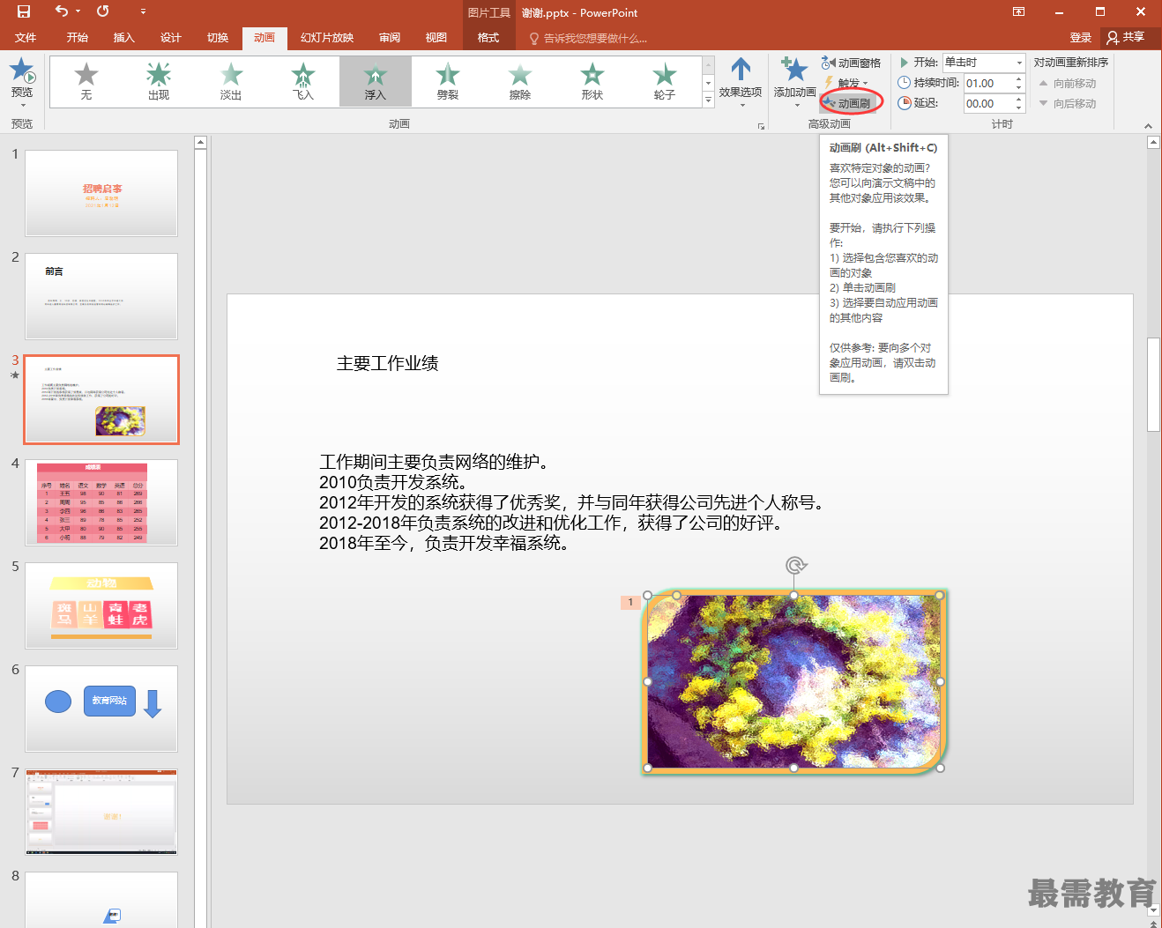Click the main editor vertical scrollbar thumb
The height and width of the screenshot is (928, 1162).
click(x=1153, y=384)
